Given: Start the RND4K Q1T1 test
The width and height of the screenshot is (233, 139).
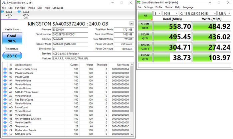Looking at the screenshot, I should pos(145,57).
